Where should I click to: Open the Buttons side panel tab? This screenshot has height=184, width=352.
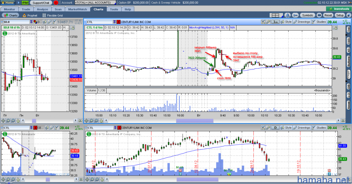point(349,61)
